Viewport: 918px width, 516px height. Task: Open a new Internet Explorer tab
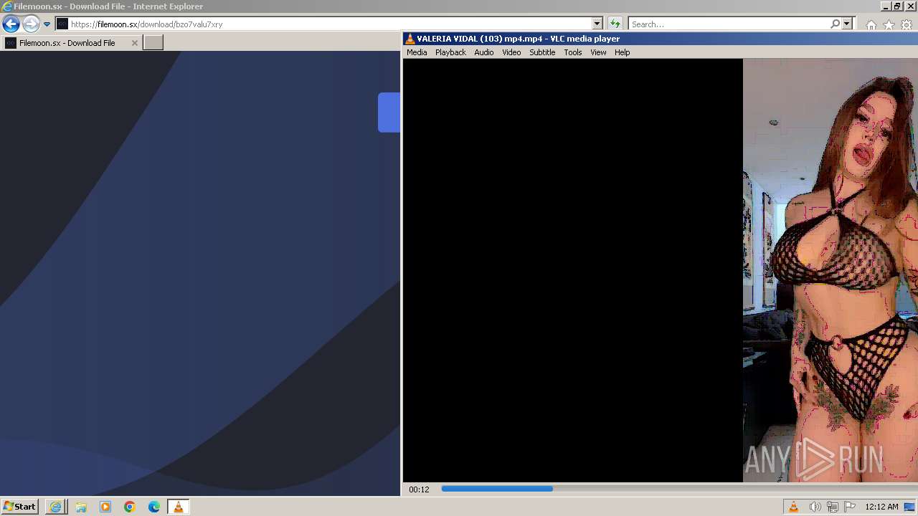pos(153,42)
